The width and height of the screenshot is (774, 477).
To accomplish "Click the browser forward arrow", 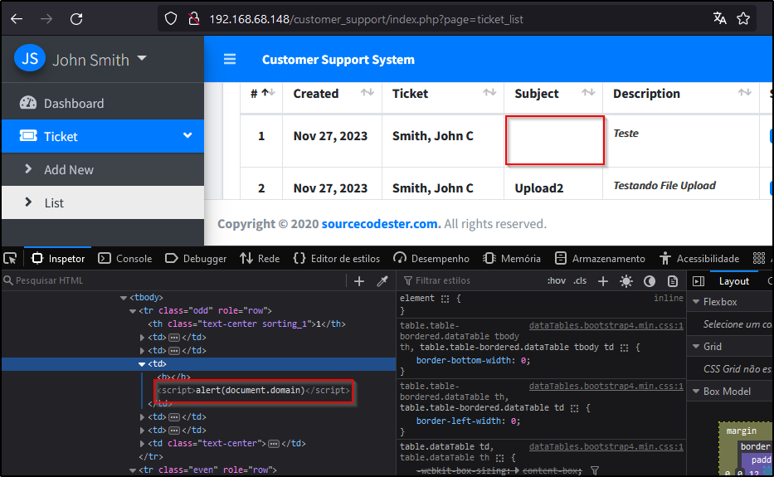I will tap(46, 19).
